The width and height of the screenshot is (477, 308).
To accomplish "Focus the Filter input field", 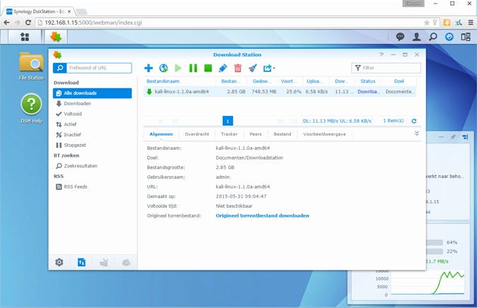I will point(386,68).
